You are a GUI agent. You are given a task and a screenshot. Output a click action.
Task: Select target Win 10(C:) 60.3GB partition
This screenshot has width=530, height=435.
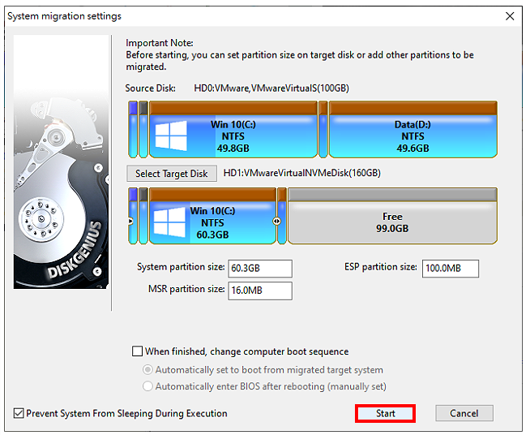(x=212, y=216)
